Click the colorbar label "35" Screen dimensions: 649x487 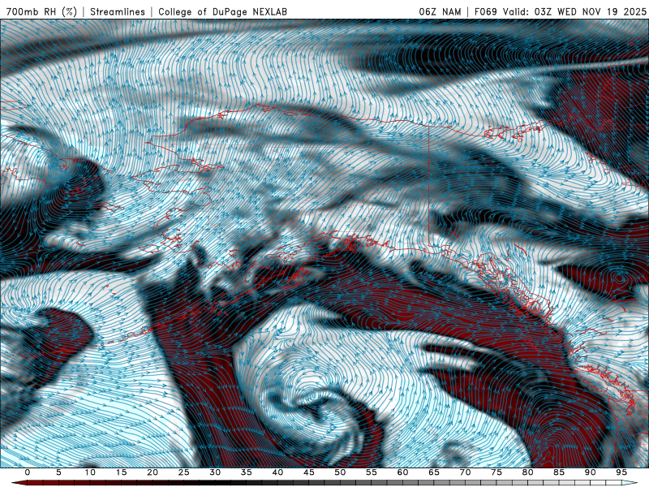pyautogui.click(x=247, y=472)
